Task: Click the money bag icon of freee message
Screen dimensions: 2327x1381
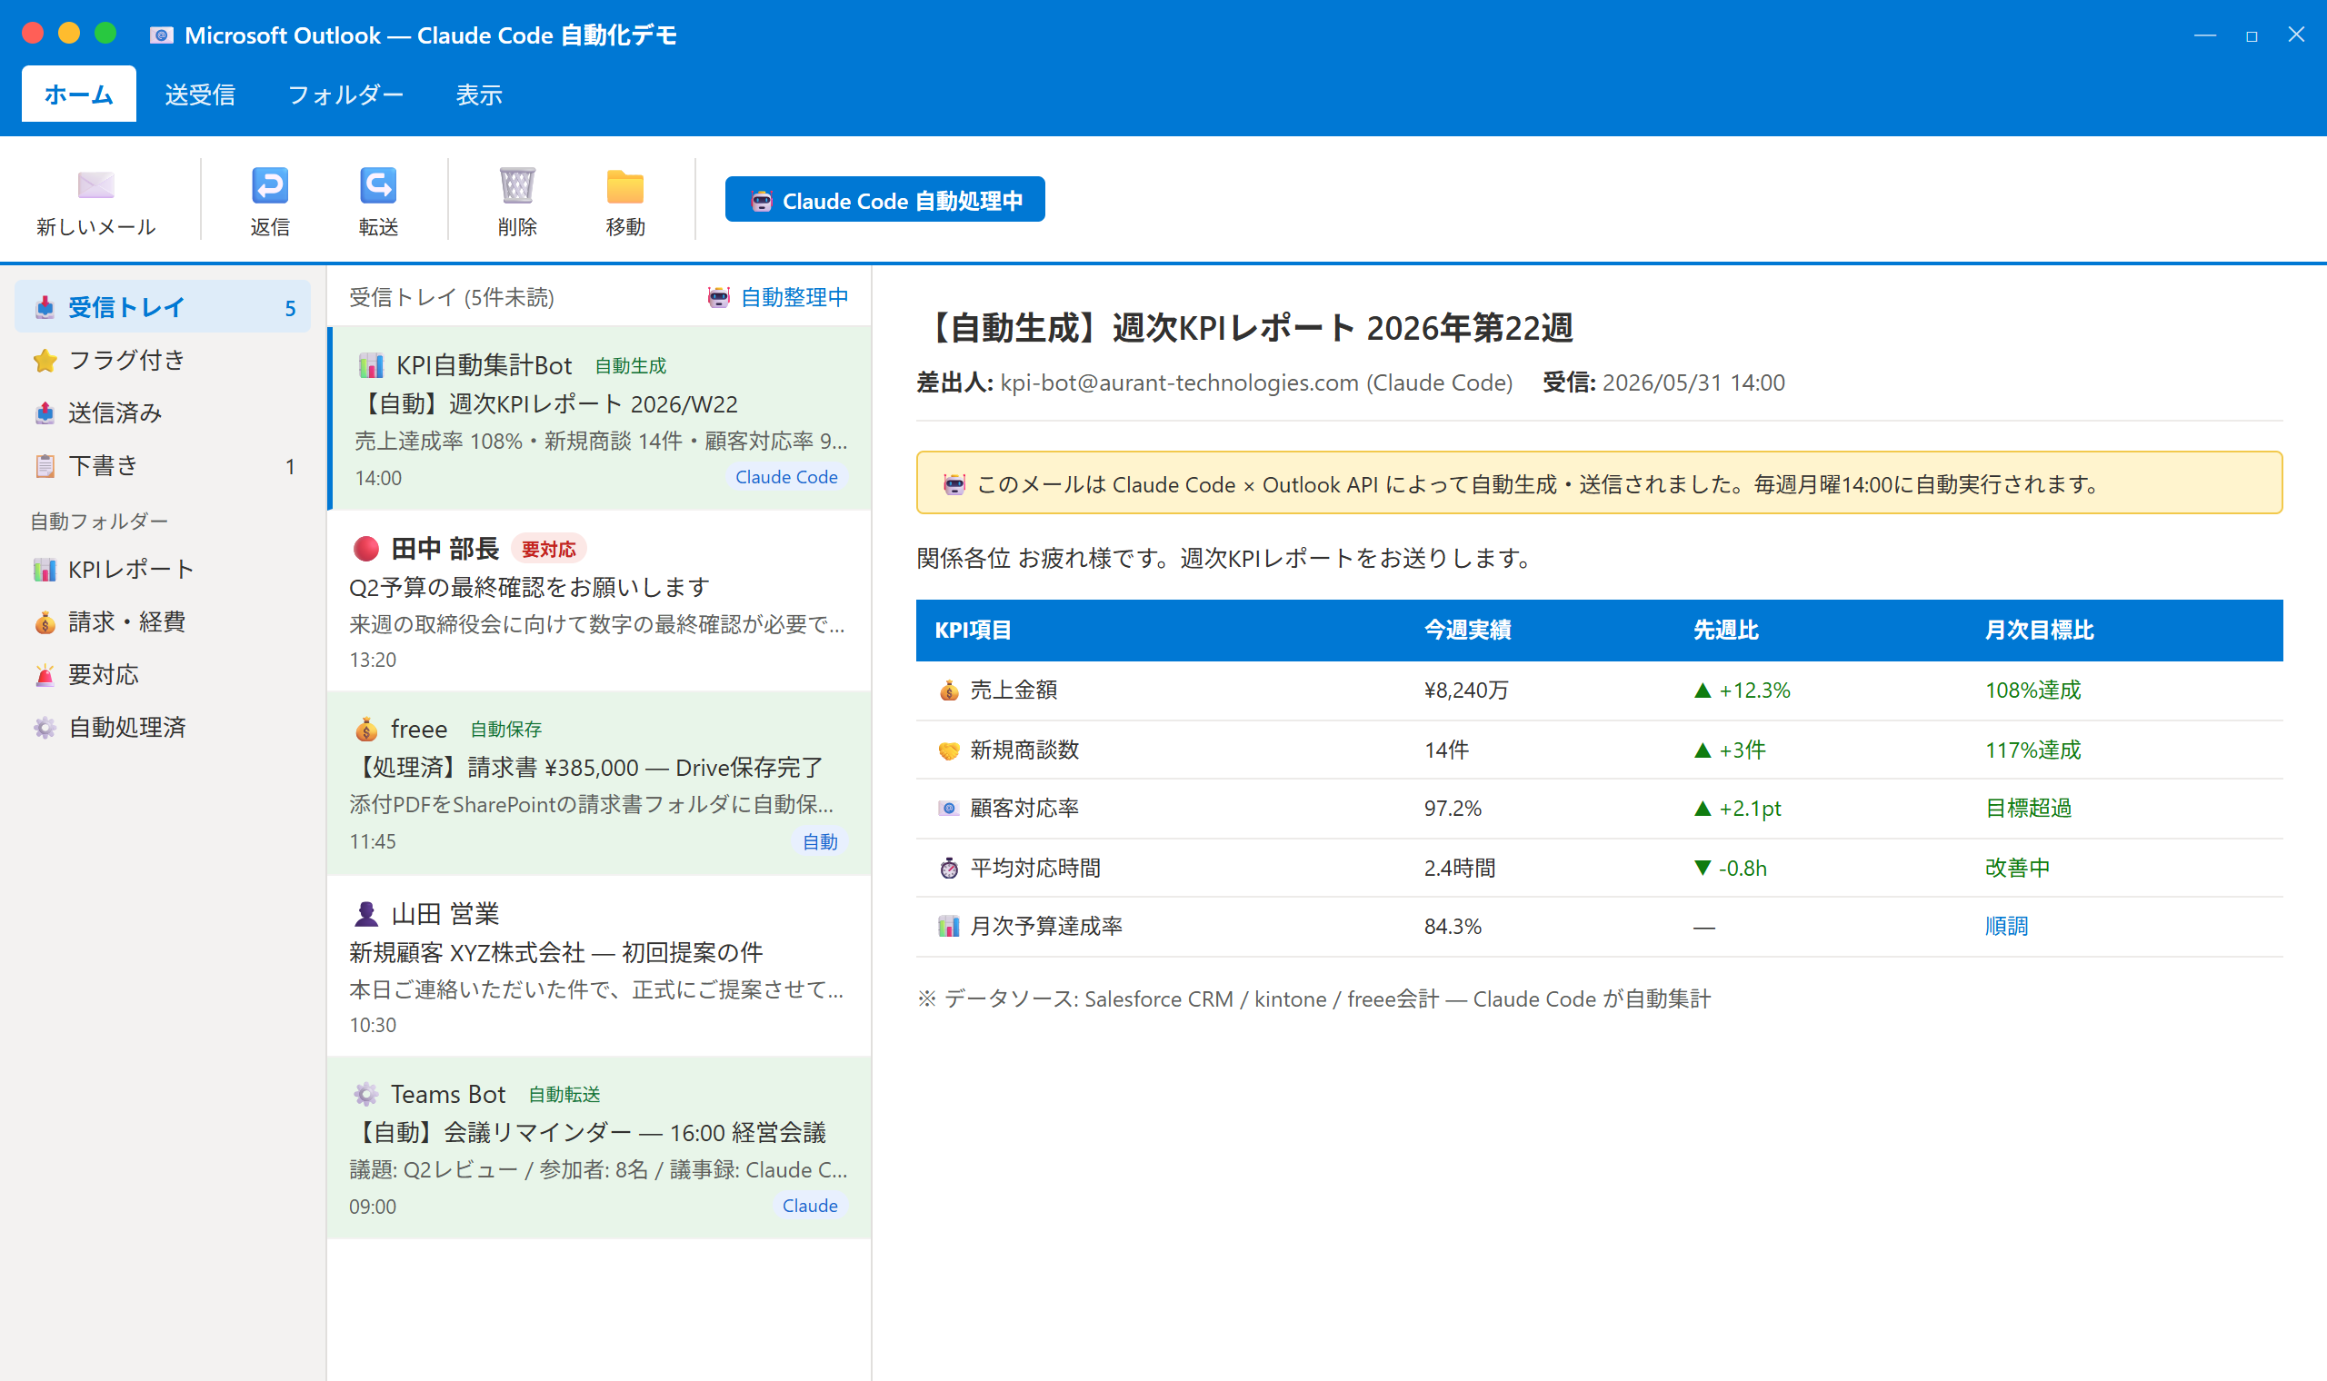Action: click(x=365, y=729)
